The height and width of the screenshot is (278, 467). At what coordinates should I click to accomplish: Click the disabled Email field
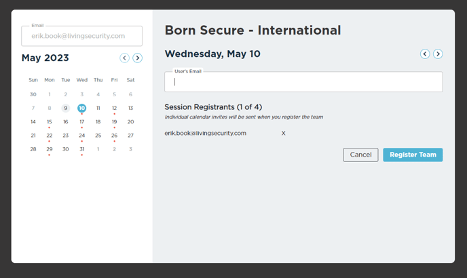(x=81, y=36)
